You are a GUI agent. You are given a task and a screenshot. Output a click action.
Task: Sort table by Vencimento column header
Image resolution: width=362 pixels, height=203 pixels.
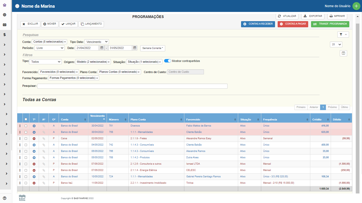click(x=97, y=118)
